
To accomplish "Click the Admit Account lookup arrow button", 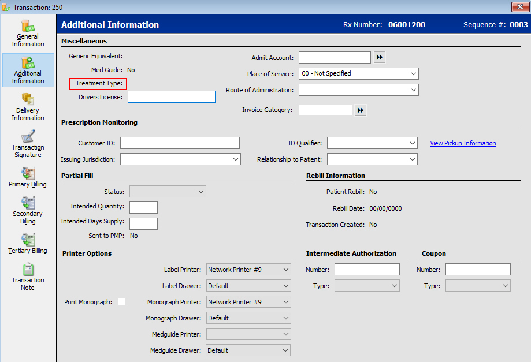I will tap(379, 57).
